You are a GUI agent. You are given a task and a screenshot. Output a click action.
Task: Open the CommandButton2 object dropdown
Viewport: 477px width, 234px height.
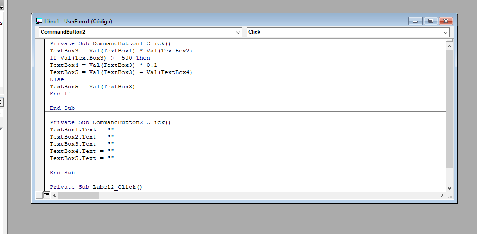[140, 32]
